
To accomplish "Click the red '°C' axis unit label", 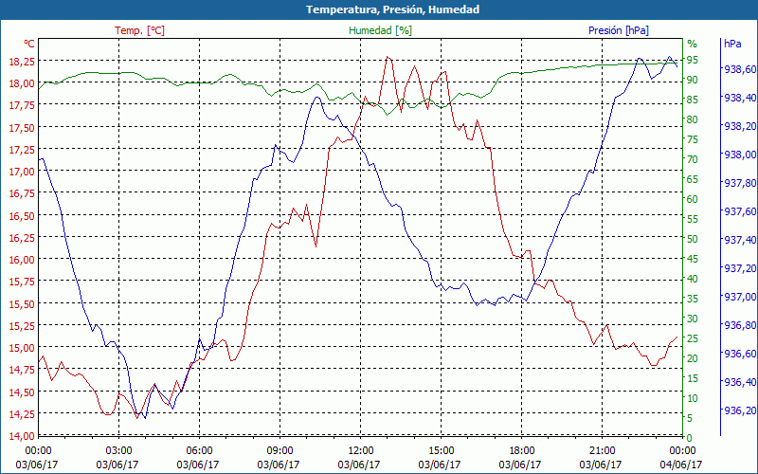I will pyautogui.click(x=29, y=44).
